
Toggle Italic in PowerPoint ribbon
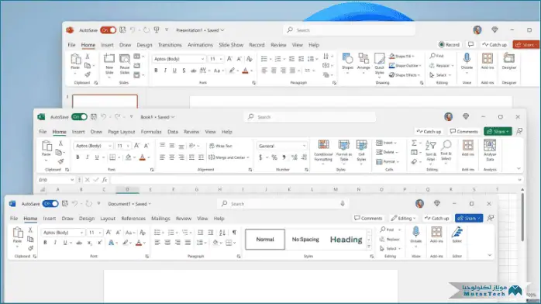click(165, 71)
